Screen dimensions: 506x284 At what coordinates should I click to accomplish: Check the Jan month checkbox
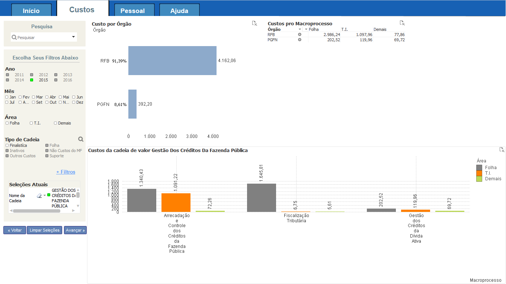7,97
